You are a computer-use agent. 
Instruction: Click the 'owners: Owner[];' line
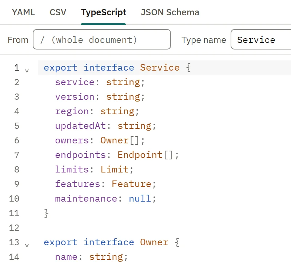(x=100, y=140)
